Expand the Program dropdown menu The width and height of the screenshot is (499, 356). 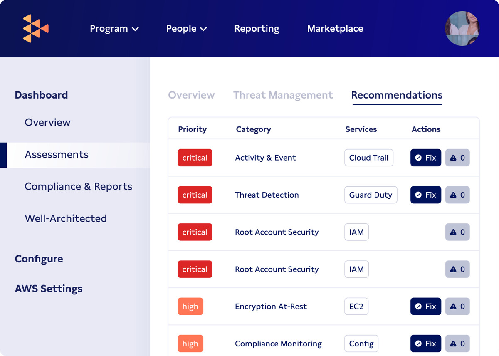[x=114, y=28]
